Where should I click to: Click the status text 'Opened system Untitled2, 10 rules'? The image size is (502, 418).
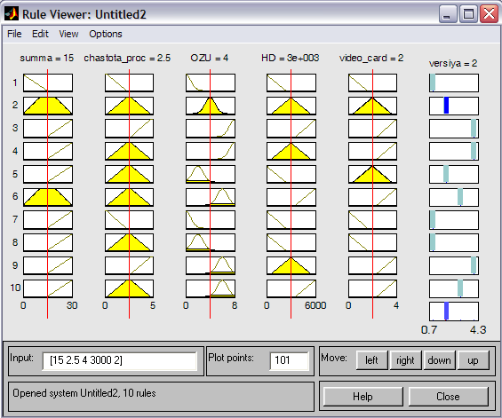[x=84, y=393]
